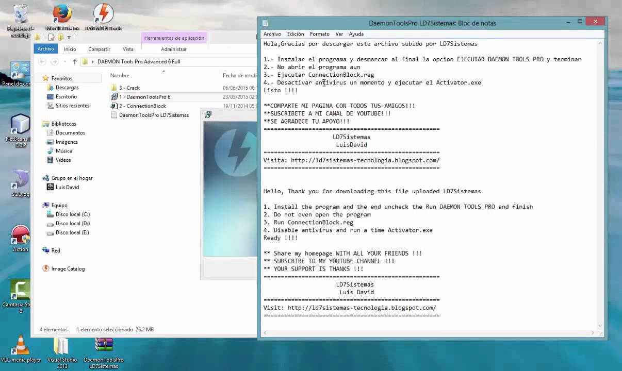Open Disco local (D:) drive
The image size is (622, 371).
point(72,224)
